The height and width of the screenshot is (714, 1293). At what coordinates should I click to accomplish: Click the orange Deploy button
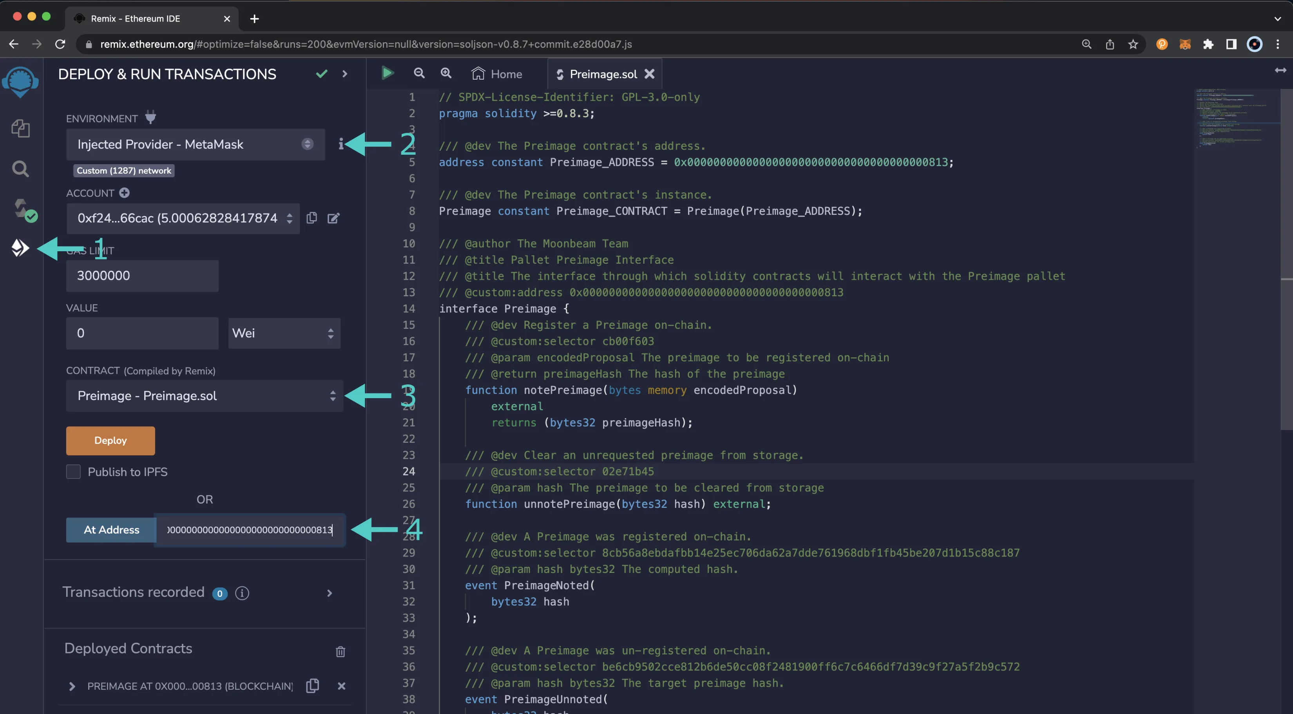coord(110,440)
